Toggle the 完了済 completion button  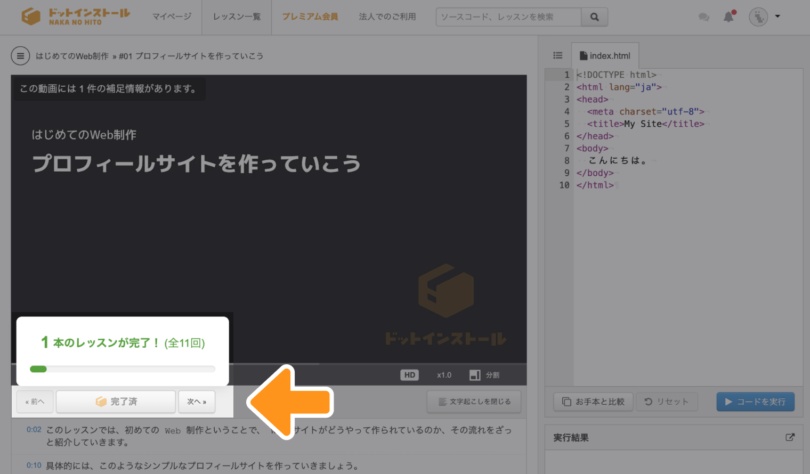[x=116, y=402]
